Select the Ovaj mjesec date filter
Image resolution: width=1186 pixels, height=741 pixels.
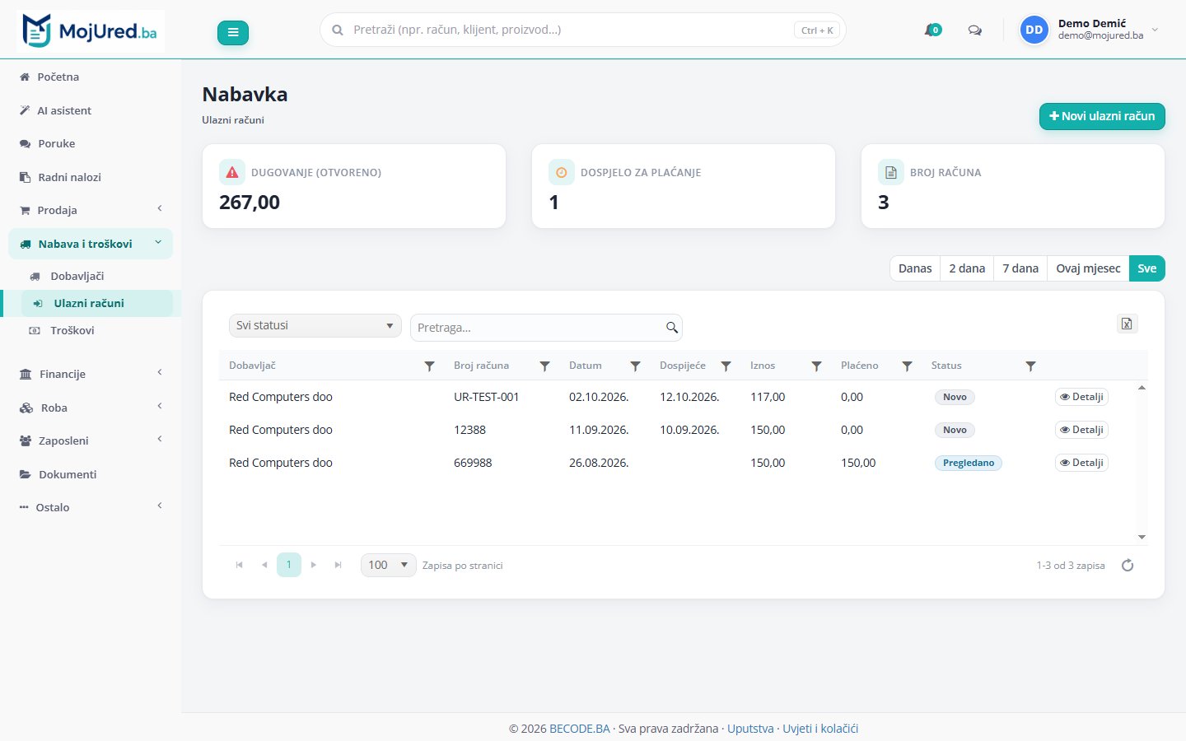(1088, 268)
